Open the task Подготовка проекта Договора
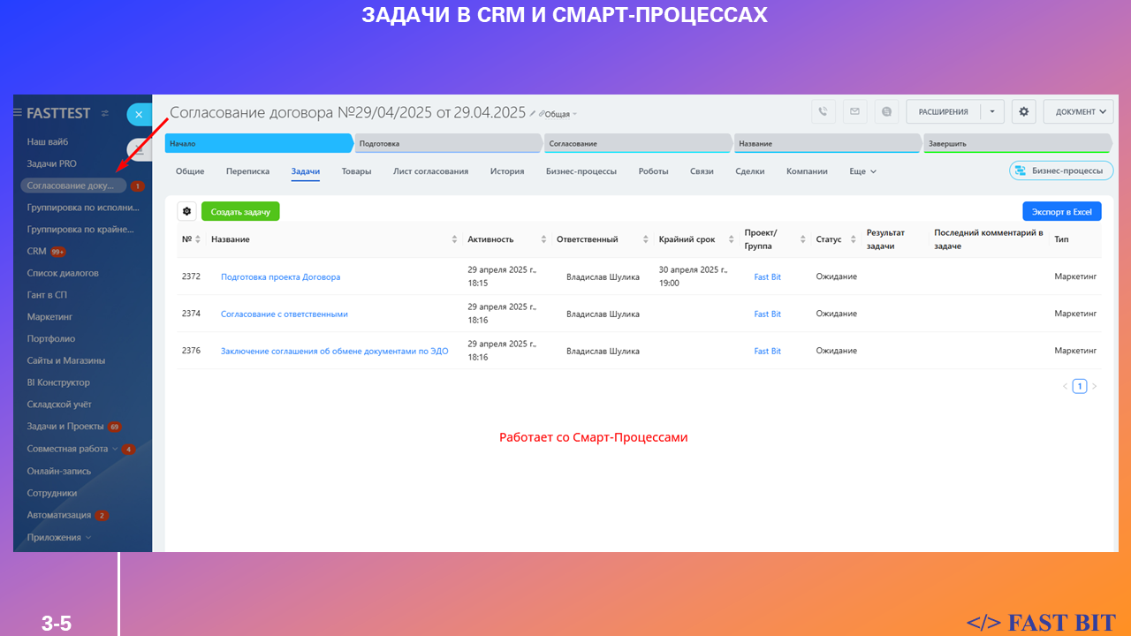The image size is (1131, 636). [280, 276]
